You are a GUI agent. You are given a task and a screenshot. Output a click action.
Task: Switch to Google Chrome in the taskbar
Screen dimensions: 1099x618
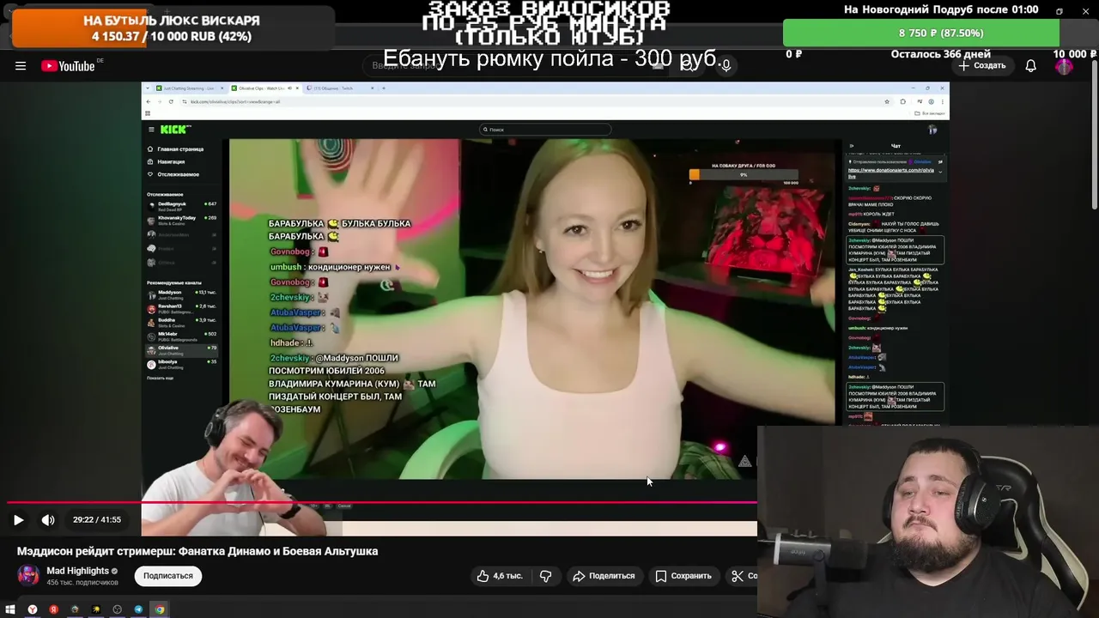coord(160,609)
